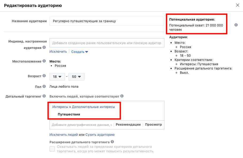Click the Дополнительные интересы breadcrumb link
The width and height of the screenshot is (243, 158).
pos(93,107)
